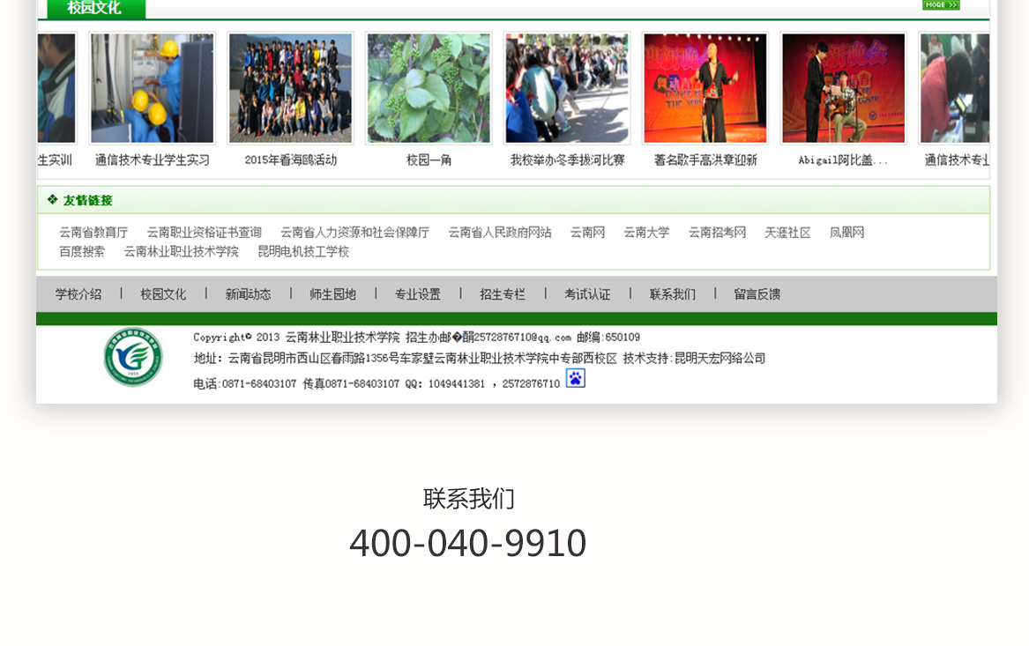Click the college logo emblem in footer
This screenshot has height=646, width=1029.
click(133, 356)
